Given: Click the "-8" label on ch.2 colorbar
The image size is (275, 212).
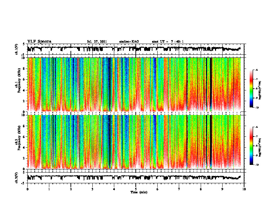Looking at the screenshot, I should (x=256, y=146).
